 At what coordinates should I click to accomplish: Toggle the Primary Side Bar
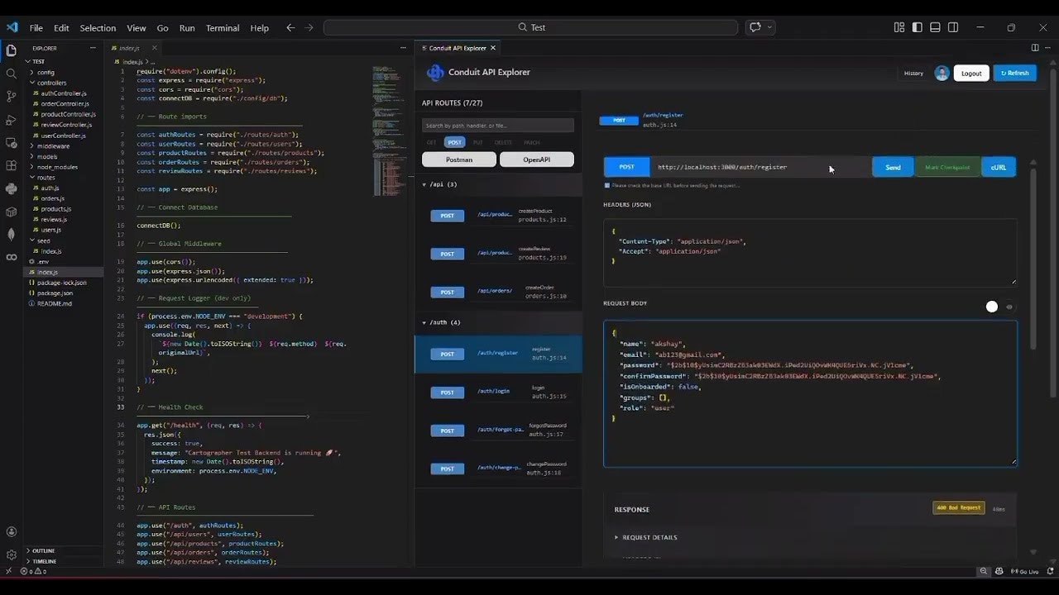[x=918, y=27]
